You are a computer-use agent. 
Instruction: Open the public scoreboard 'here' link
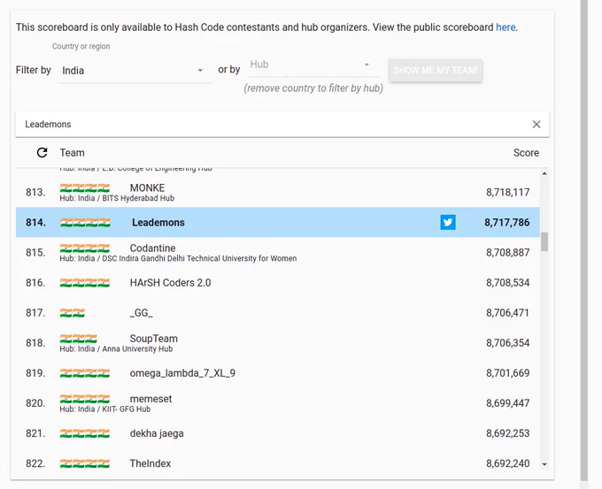click(x=506, y=27)
